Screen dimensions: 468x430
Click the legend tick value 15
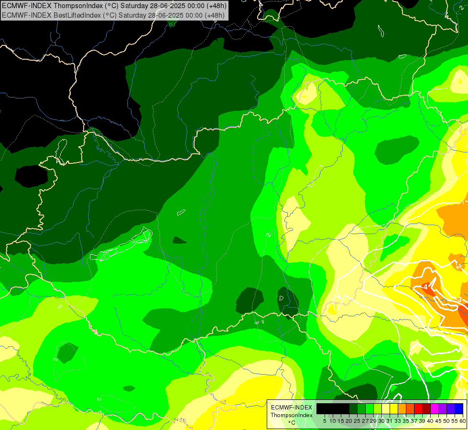tap(341, 421)
